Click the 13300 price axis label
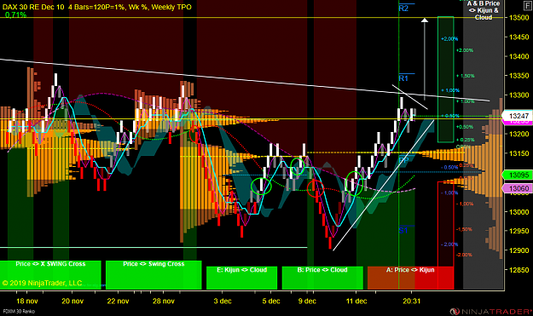Image resolution: width=533 pixels, height=316 pixels. tap(519, 95)
